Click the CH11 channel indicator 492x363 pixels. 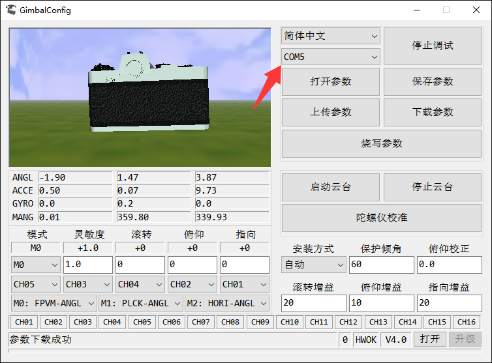[x=319, y=322]
